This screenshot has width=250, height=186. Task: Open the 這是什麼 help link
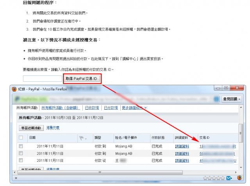(53, 128)
